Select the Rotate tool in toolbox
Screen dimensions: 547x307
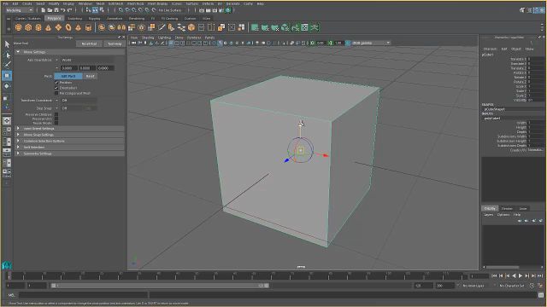click(x=7, y=86)
